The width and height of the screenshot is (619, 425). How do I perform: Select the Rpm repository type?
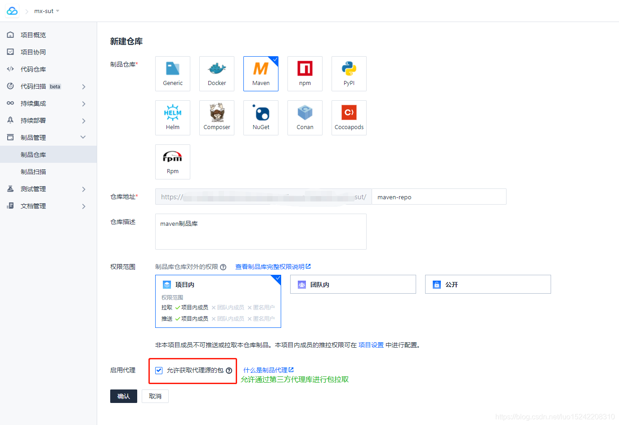173,162
